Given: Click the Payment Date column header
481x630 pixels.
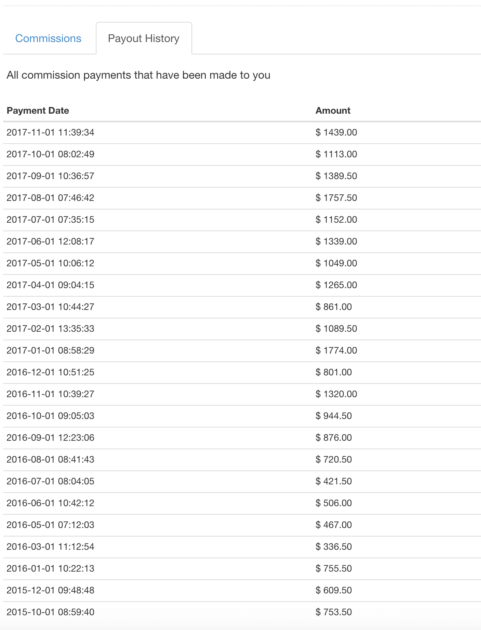Looking at the screenshot, I should pos(38,111).
